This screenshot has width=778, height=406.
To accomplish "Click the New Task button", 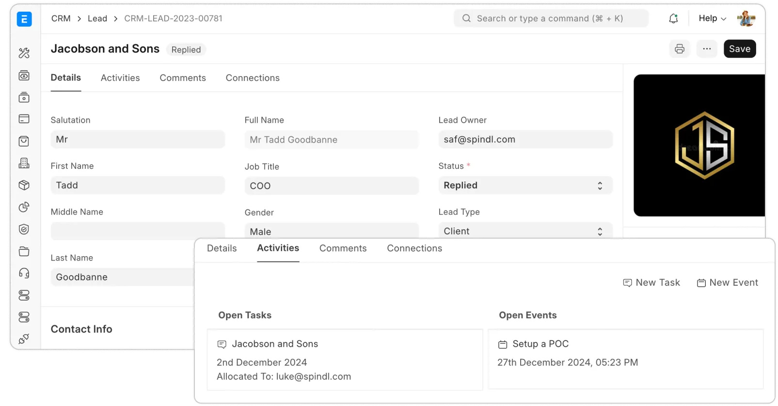I will tap(651, 283).
